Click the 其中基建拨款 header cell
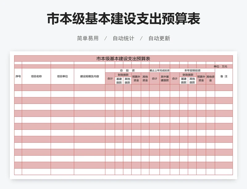The width and height of the screenshot is (247, 189). click(x=165, y=79)
